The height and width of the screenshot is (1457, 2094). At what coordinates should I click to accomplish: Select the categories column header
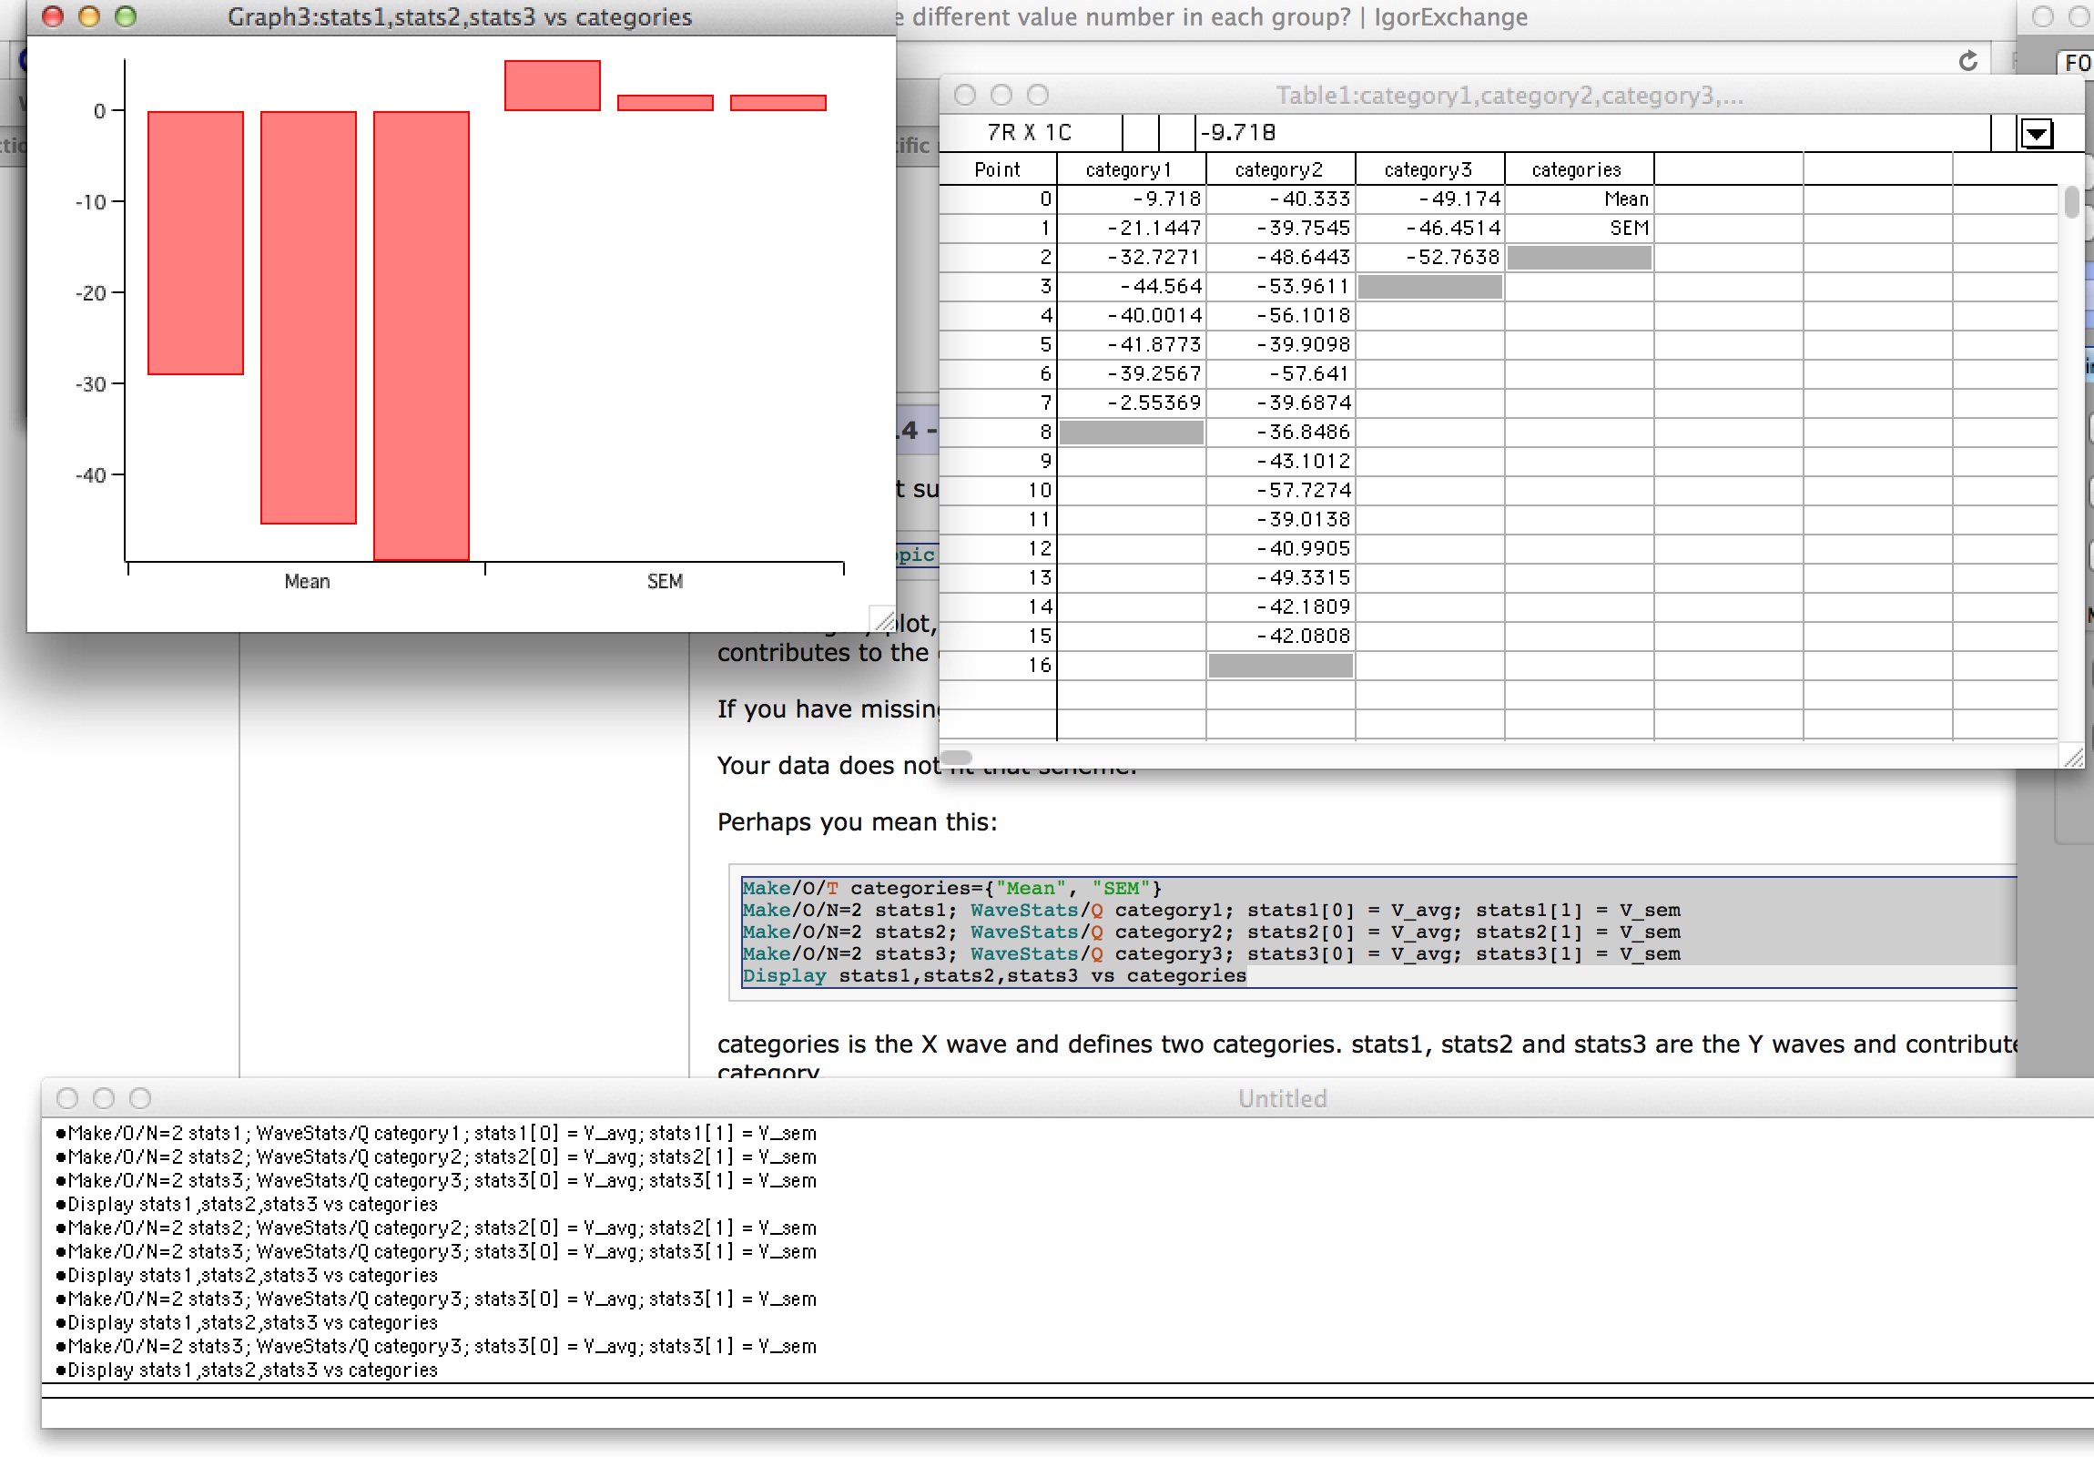tap(1576, 169)
